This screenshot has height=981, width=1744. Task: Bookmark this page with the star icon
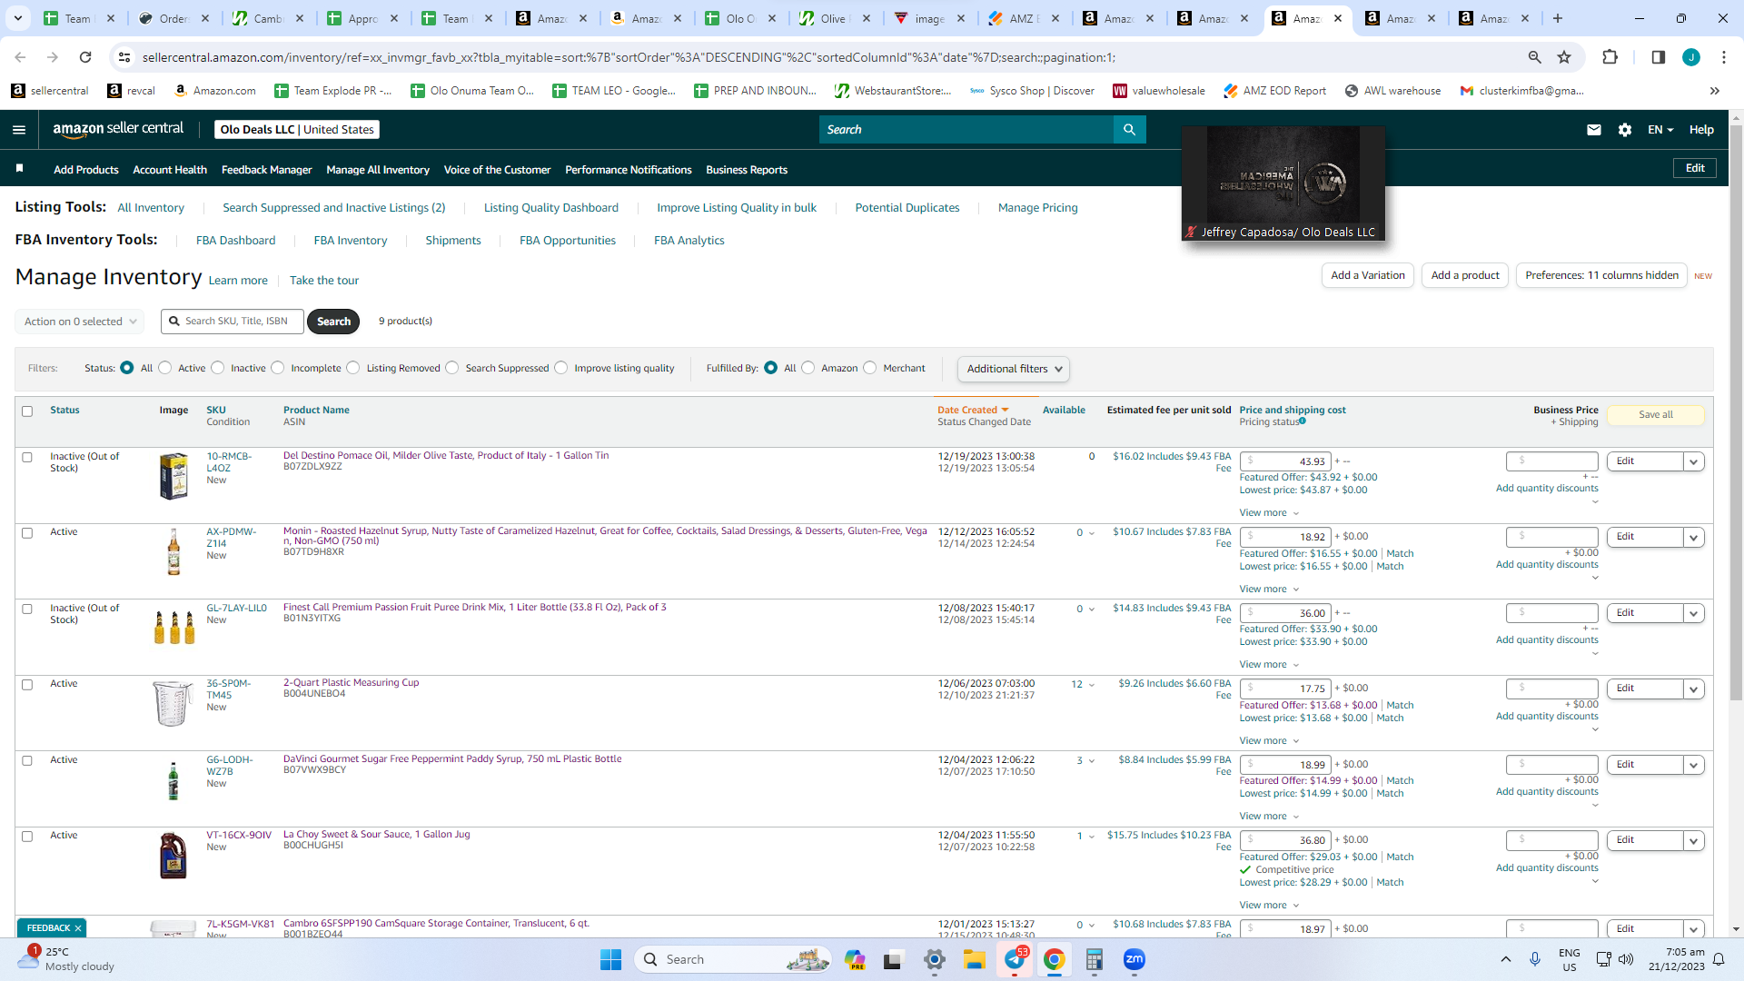[x=1564, y=57]
